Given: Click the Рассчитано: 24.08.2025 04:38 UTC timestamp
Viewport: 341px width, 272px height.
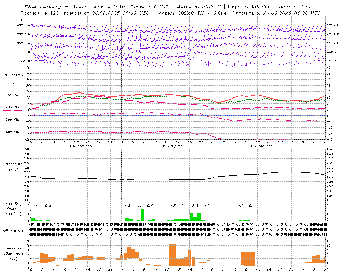Looking at the screenshot, I should click(277, 13).
